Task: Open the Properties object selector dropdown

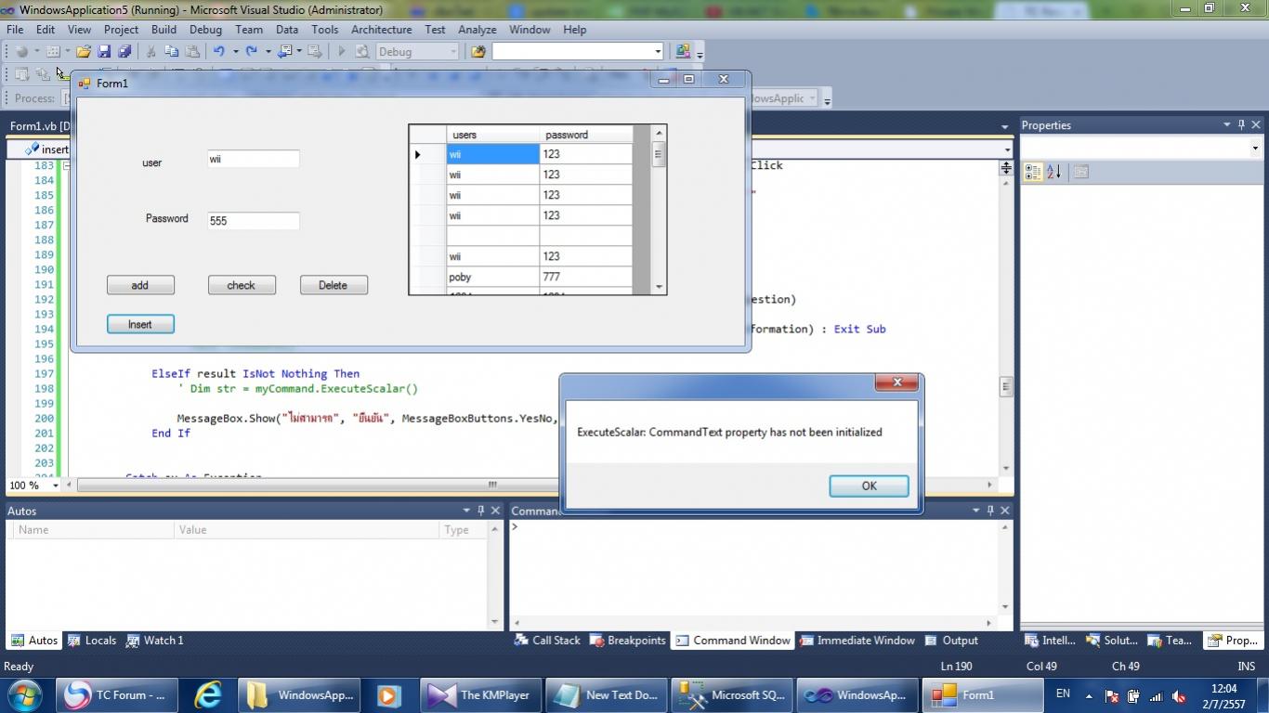Action: pyautogui.click(x=1254, y=149)
